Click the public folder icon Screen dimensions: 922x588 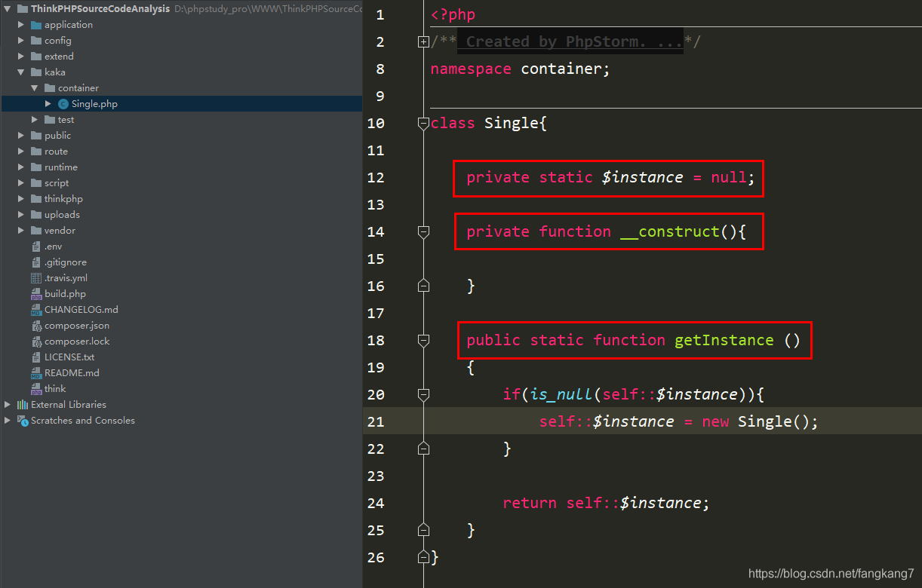click(x=36, y=136)
